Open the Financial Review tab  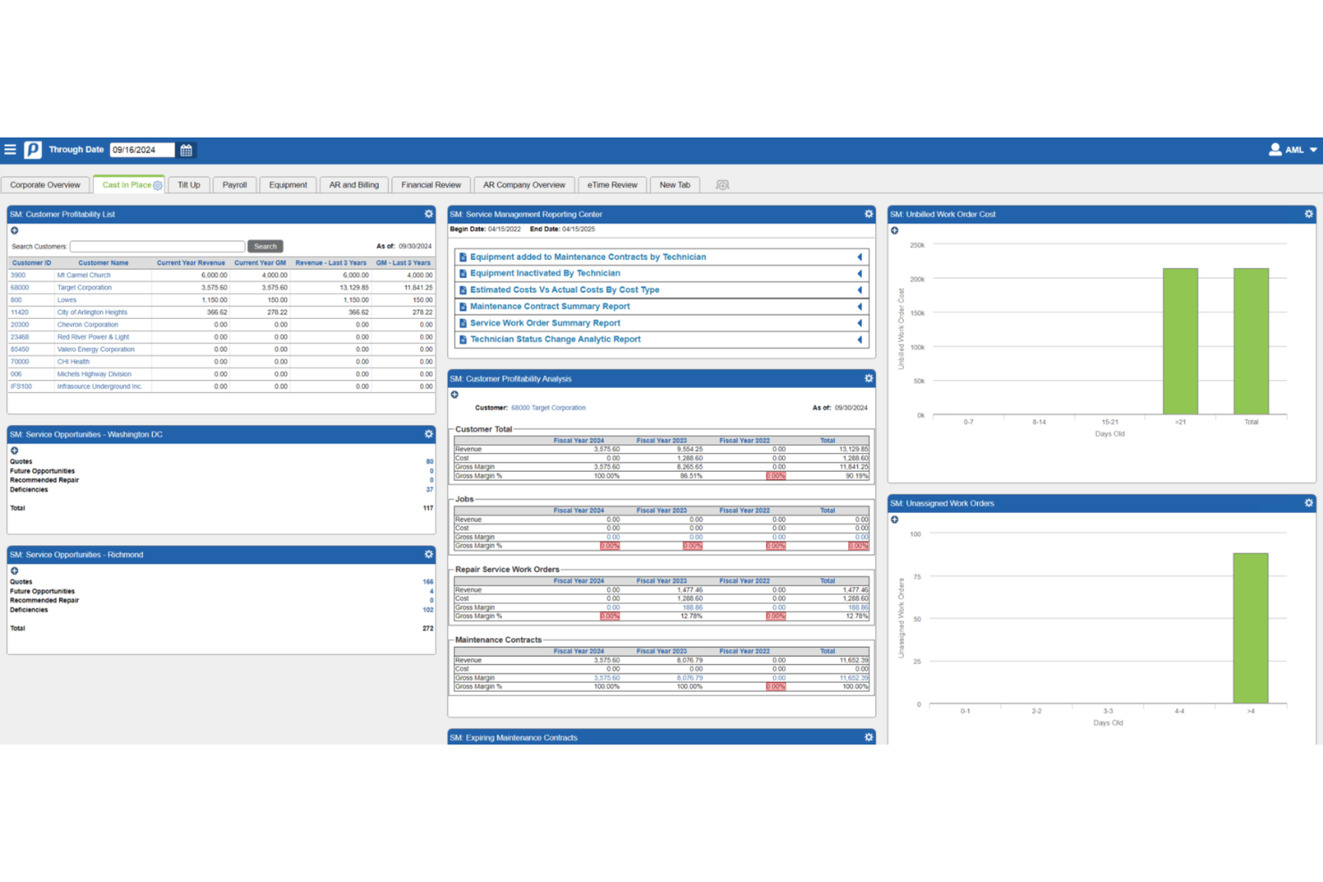[x=431, y=185]
